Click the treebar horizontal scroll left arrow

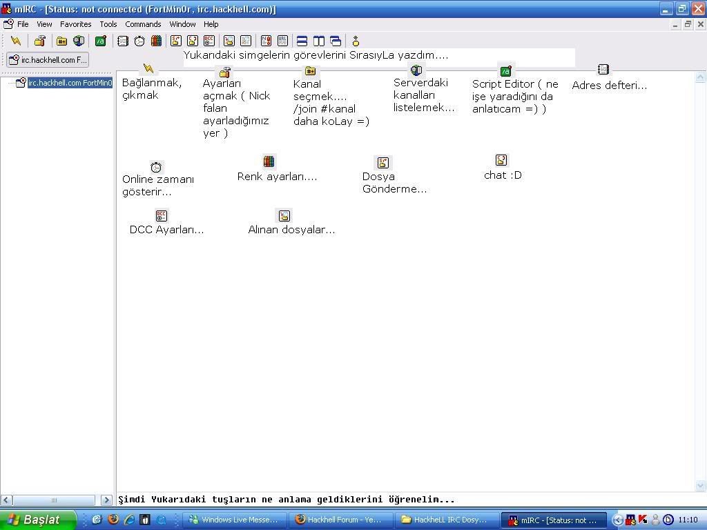tap(6, 500)
